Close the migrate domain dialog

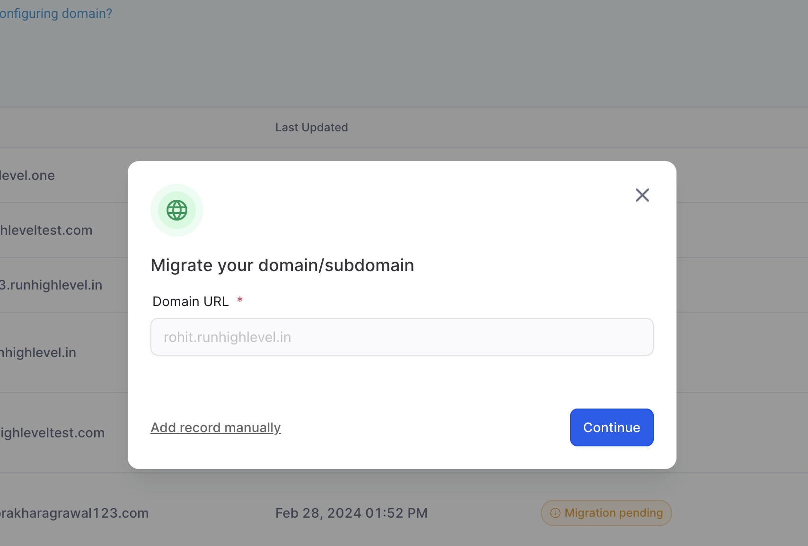click(642, 195)
